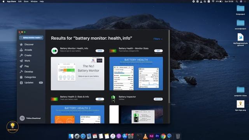This screenshot has height=140, width=249.
Task: Open the App Store menu
Action: pos(11,2)
